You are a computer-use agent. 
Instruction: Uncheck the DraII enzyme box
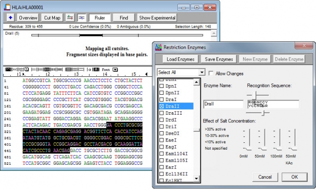[161, 106]
